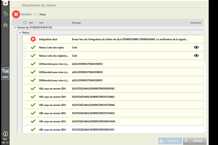Click the IMPRIMER button
The height and width of the screenshot is (145, 218).
(170, 141)
